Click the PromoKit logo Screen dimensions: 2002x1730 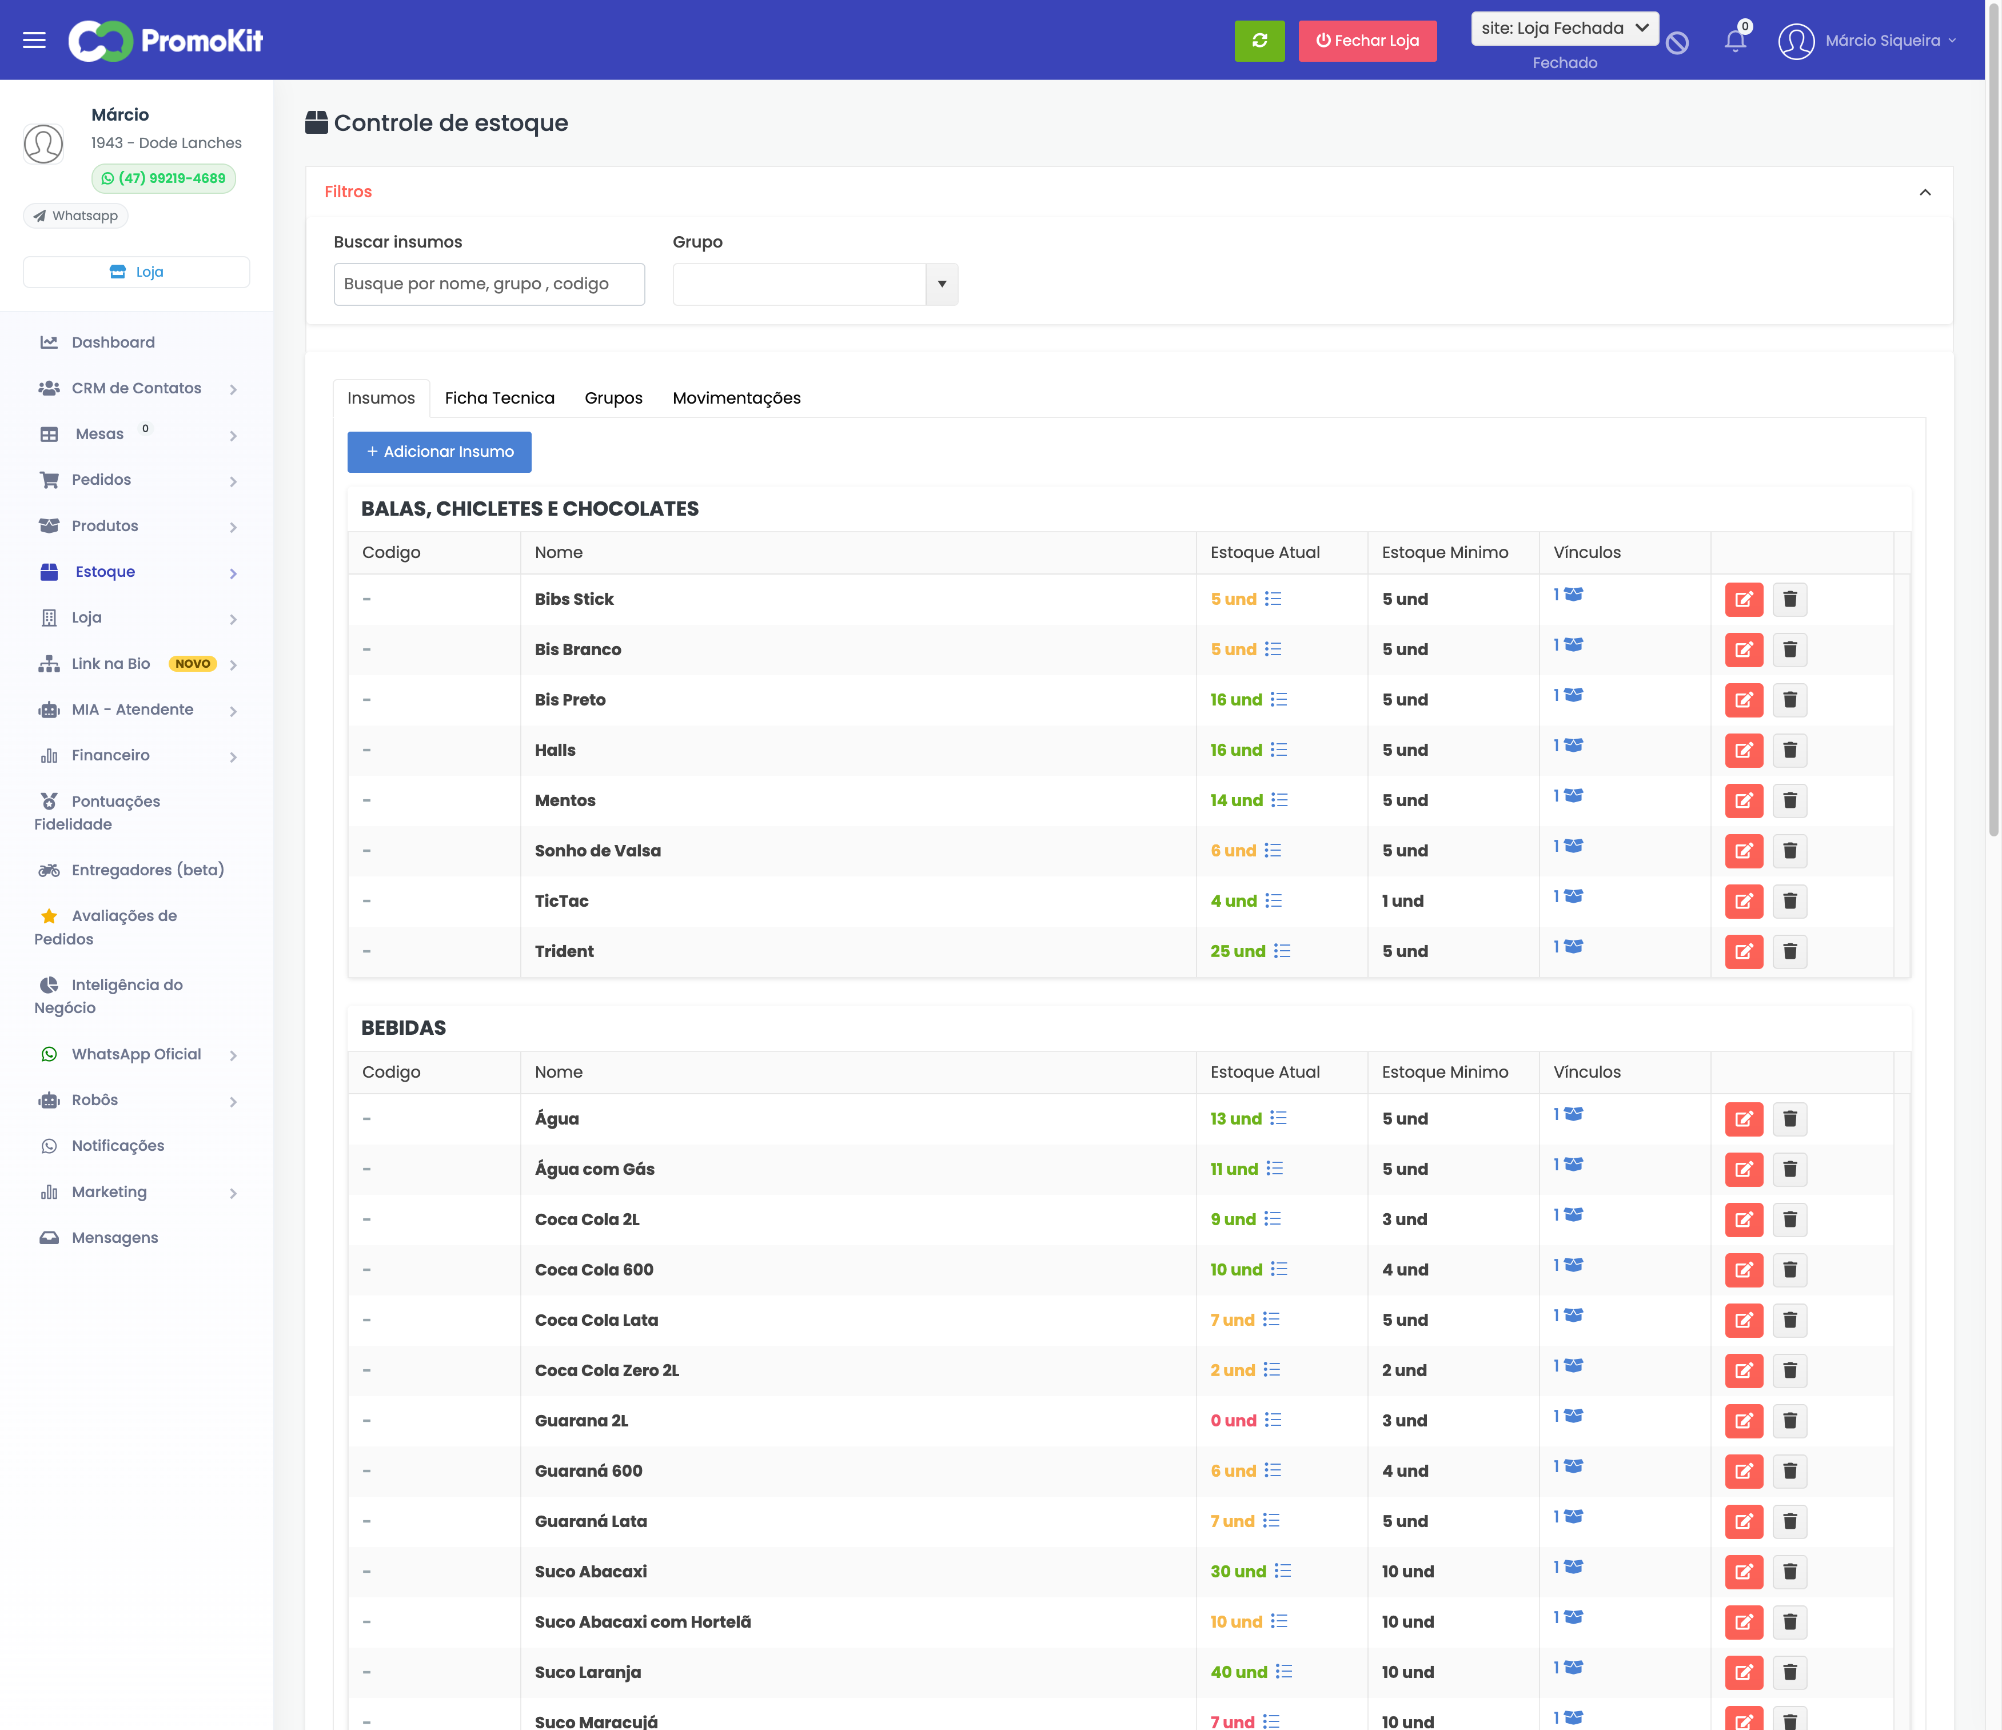pos(165,41)
